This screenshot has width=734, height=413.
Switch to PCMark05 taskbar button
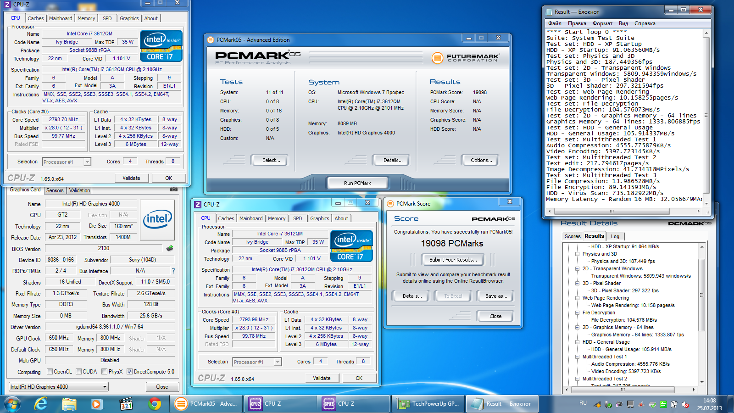click(x=206, y=404)
